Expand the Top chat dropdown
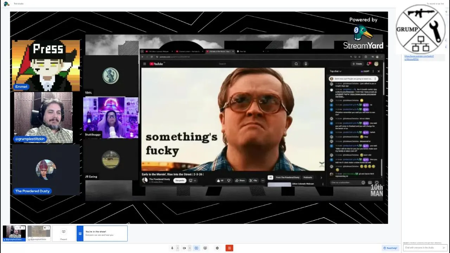Screen dimensions: 450x253 click(x=336, y=71)
